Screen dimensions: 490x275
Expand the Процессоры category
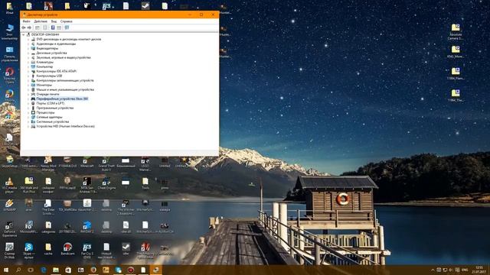click(28, 112)
